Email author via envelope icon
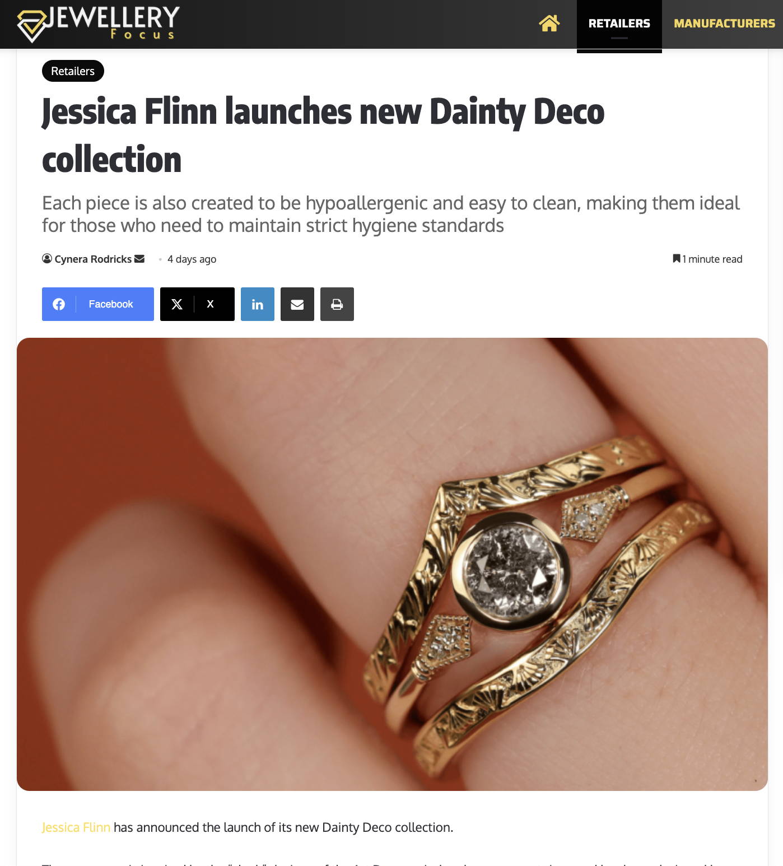783x866 pixels. tap(139, 259)
